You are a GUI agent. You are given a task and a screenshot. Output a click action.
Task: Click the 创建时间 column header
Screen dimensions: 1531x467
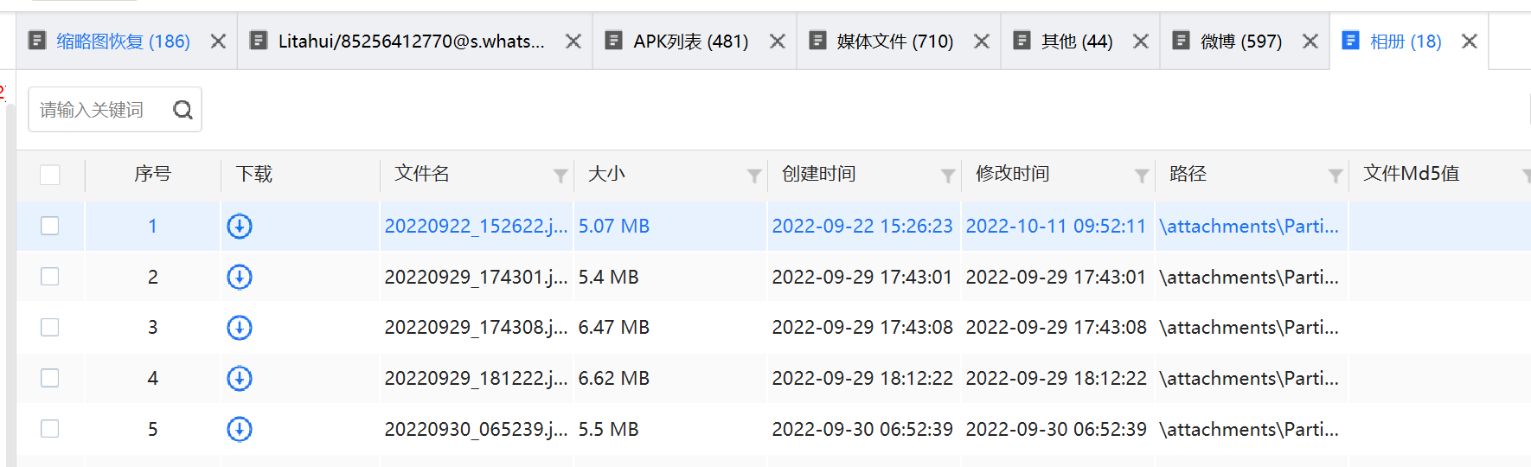tap(818, 174)
